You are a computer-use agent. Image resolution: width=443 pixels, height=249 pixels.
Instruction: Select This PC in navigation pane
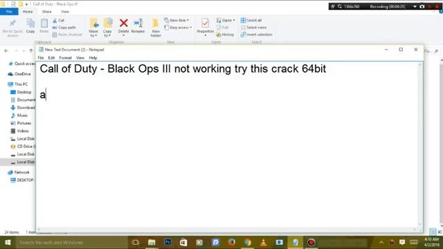coord(18,84)
